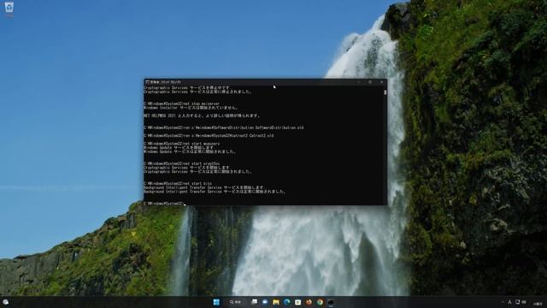Launch Google Chrome from the taskbar

click(x=320, y=302)
